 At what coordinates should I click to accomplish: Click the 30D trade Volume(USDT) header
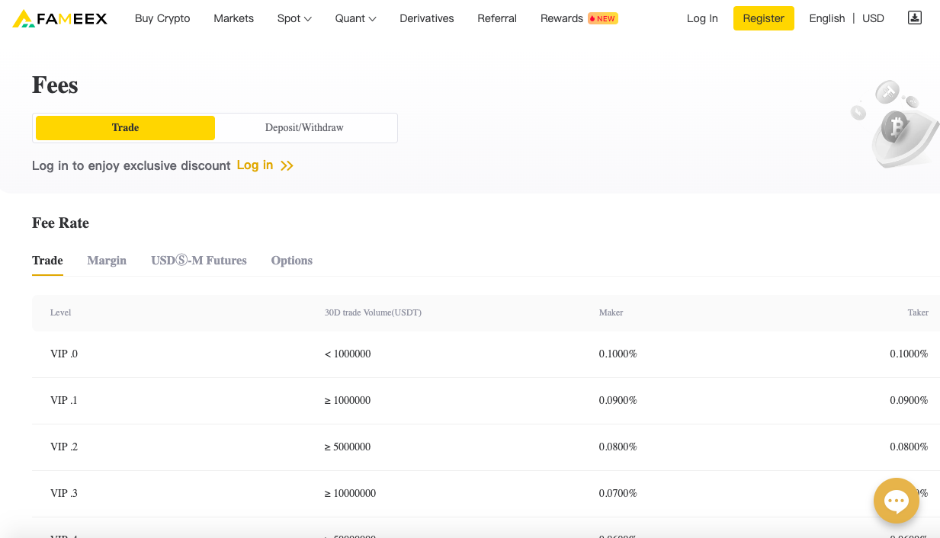click(373, 313)
